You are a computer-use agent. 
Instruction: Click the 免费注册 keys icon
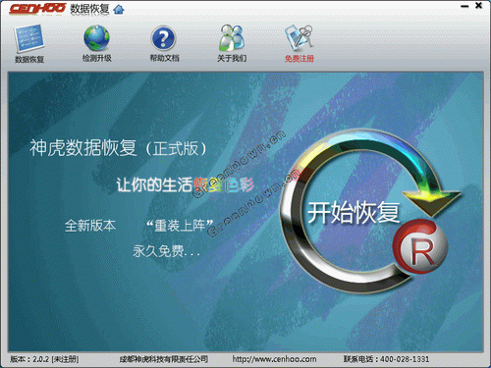299,38
